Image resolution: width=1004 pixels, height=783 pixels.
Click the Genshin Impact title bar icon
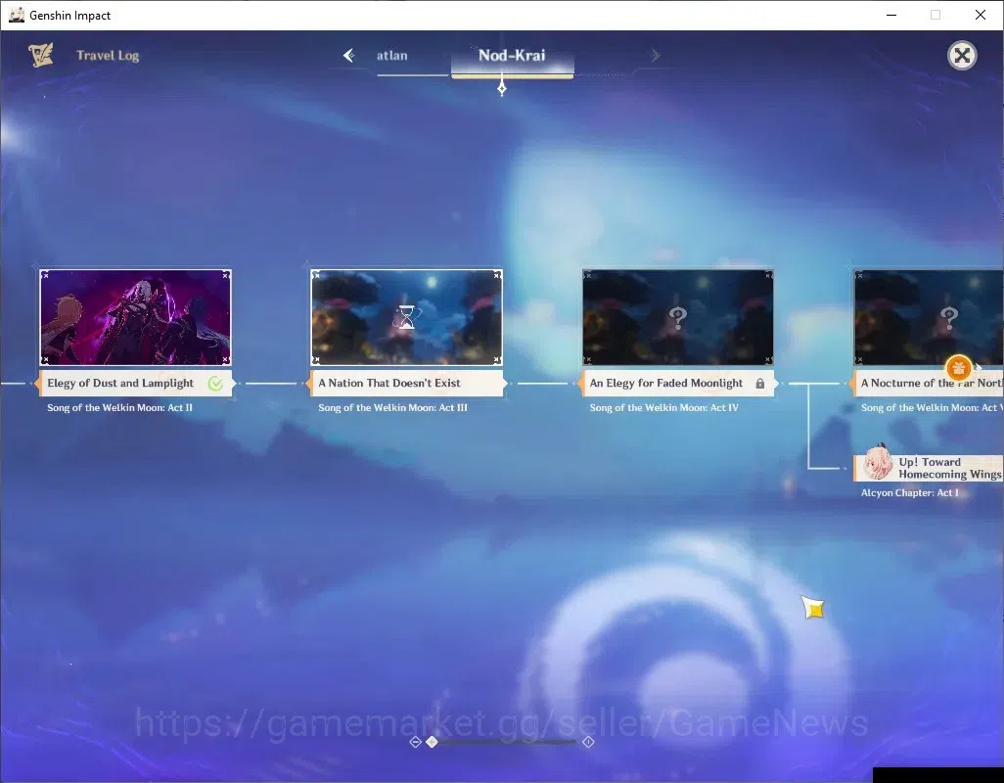point(17,15)
